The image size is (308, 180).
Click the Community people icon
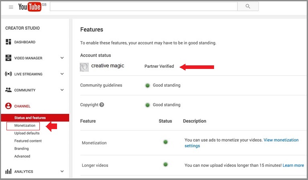coord(8,90)
